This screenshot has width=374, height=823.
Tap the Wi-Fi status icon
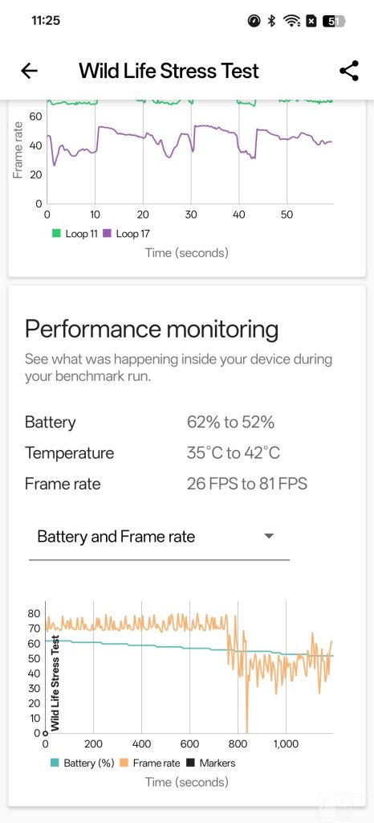coord(291,21)
